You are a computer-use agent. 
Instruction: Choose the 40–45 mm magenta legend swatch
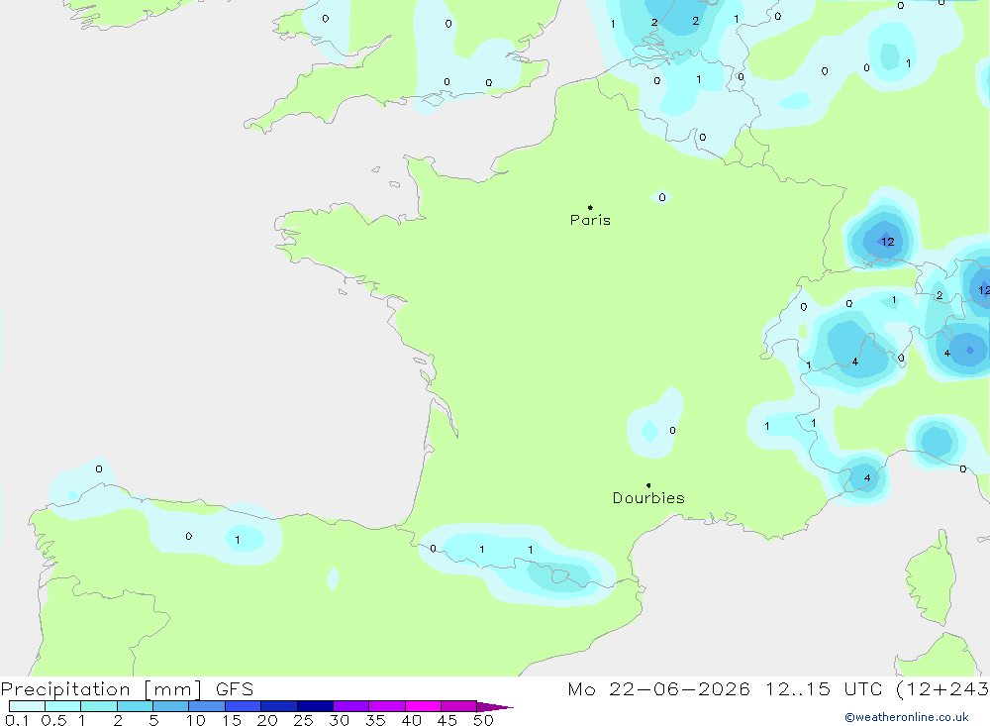(423, 706)
